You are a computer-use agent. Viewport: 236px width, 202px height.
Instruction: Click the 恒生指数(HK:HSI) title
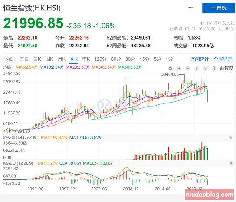[32, 8]
